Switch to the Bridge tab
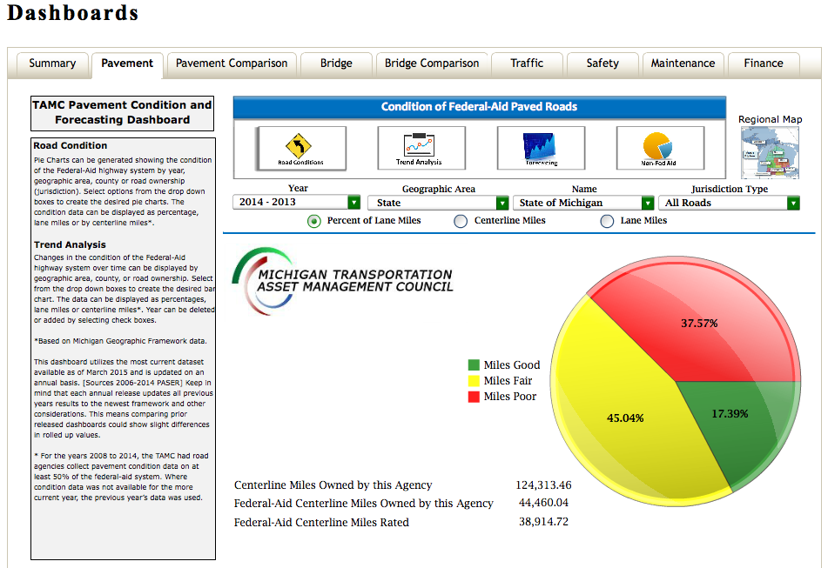Screen dimensions: 828x568 (336, 63)
